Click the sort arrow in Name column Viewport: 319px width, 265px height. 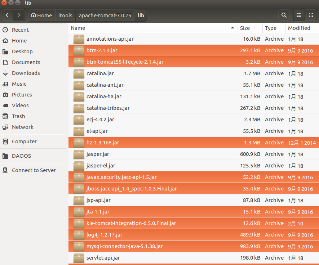click(232, 28)
